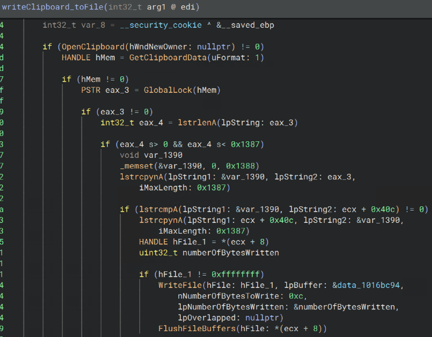
Task: Click numberOfBytesWritten in the uint32_t declaration
Action: (231, 252)
